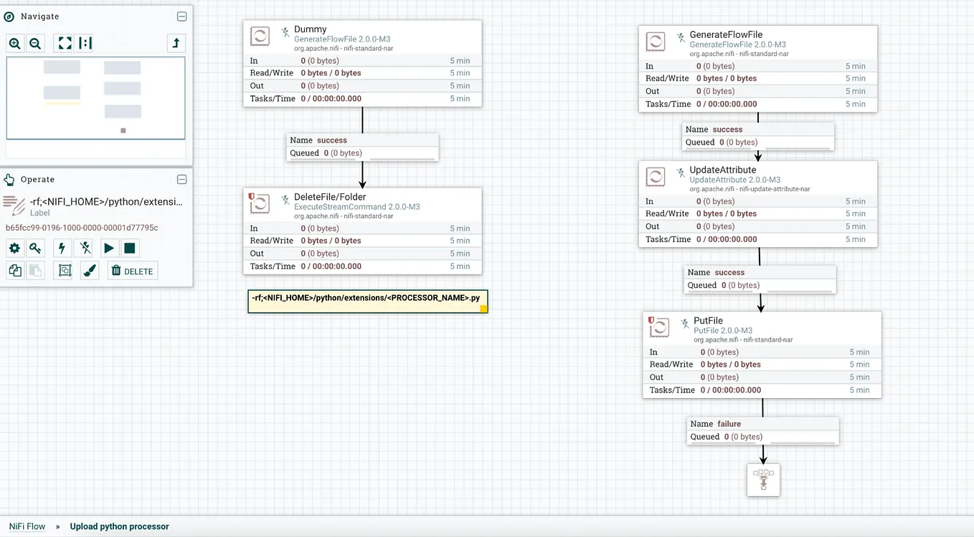Select the Upload python processor breadcrumb

(x=119, y=526)
